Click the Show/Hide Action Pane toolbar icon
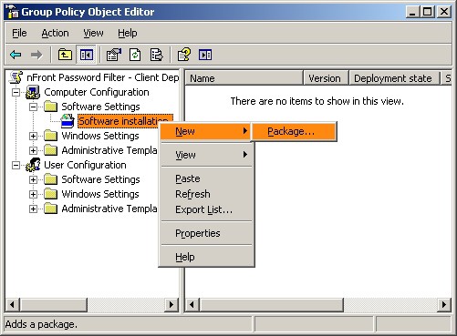457x336 pixels. click(205, 55)
